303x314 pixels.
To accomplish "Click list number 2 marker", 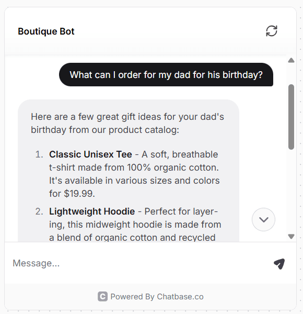I will point(39,211).
